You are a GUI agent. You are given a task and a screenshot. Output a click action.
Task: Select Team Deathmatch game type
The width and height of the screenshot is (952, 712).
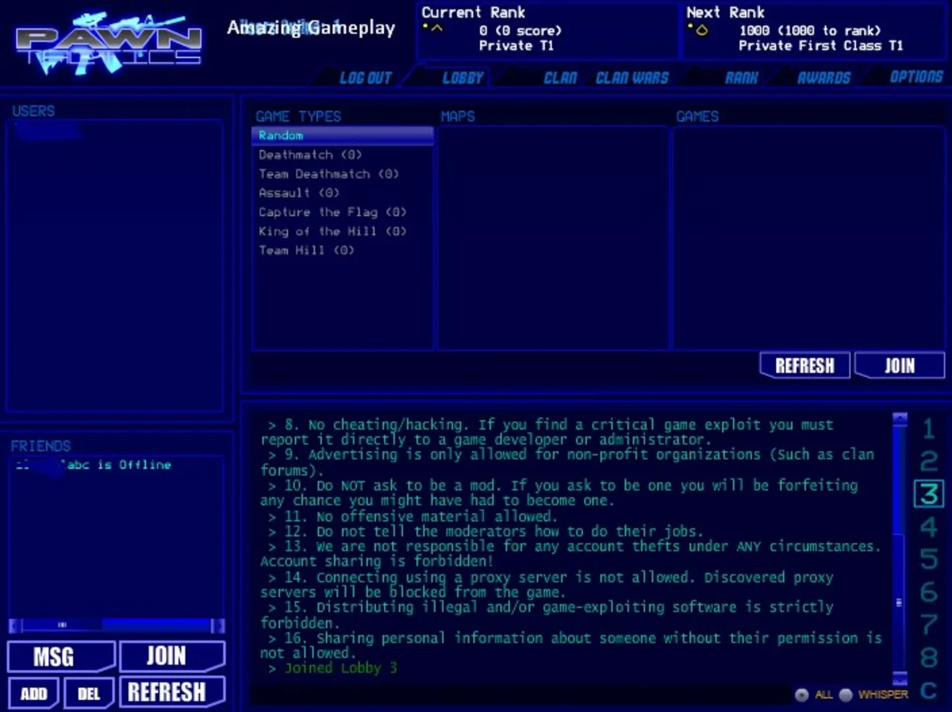point(328,174)
